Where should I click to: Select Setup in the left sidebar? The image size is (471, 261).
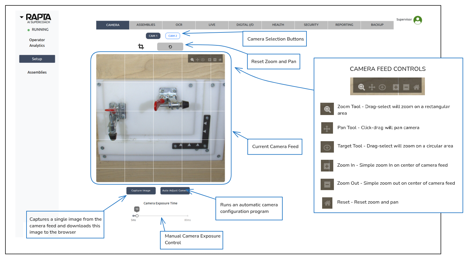pos(37,59)
